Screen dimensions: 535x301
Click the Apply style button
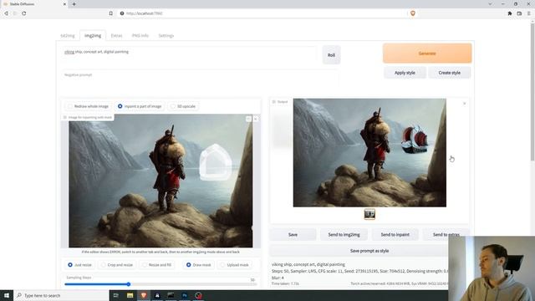(x=405, y=73)
